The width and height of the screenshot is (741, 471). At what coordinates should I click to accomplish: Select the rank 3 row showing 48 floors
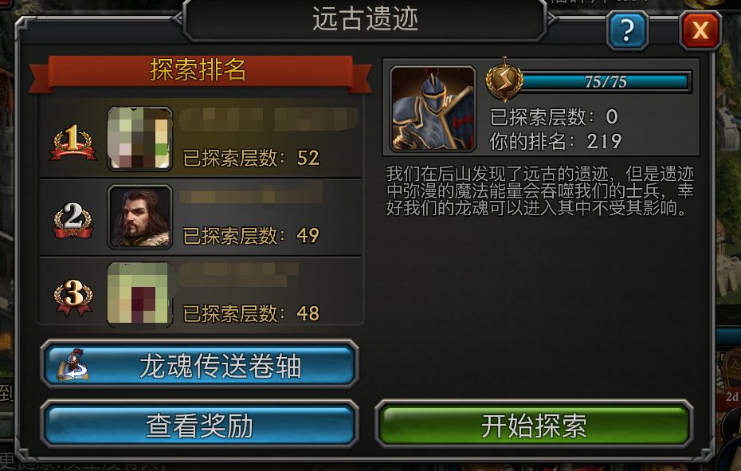(200, 292)
